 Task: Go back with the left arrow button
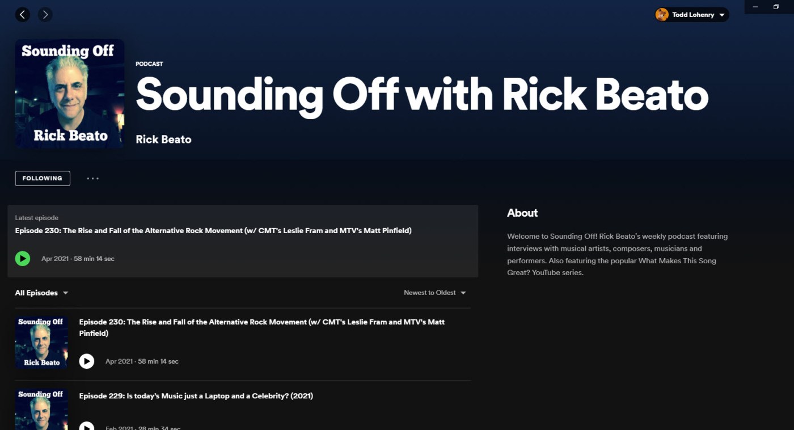click(23, 15)
